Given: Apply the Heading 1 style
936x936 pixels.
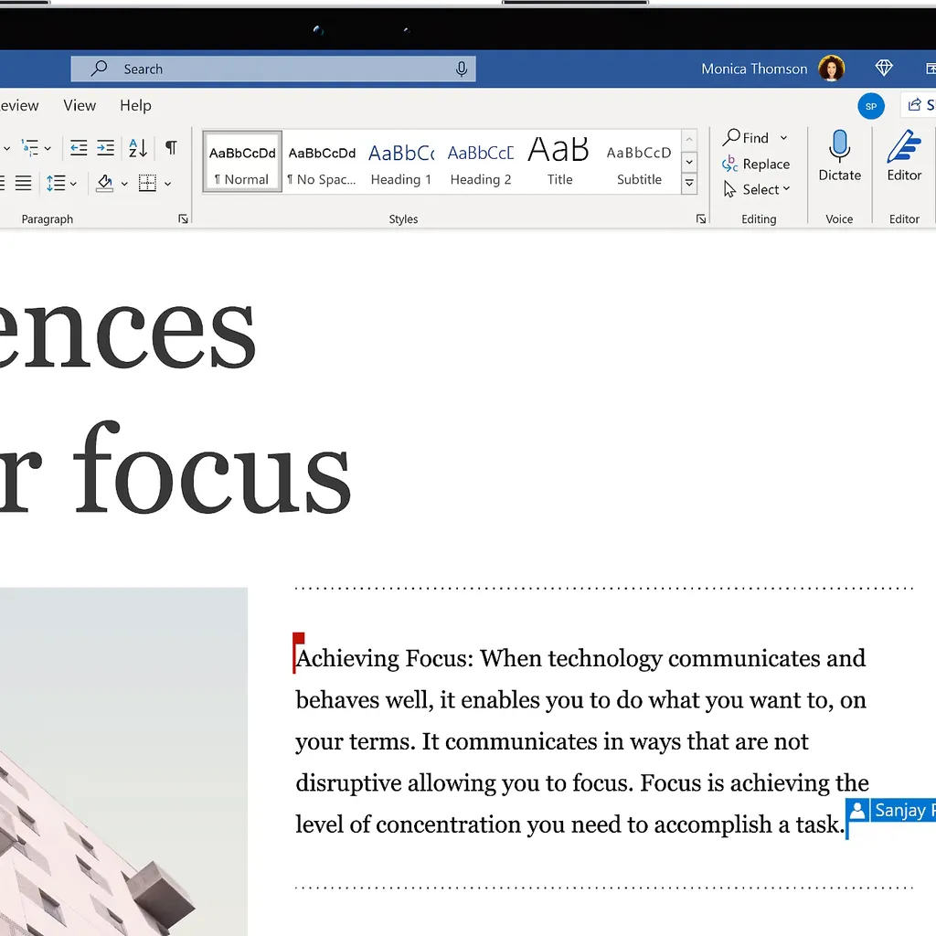Looking at the screenshot, I should tap(400, 160).
